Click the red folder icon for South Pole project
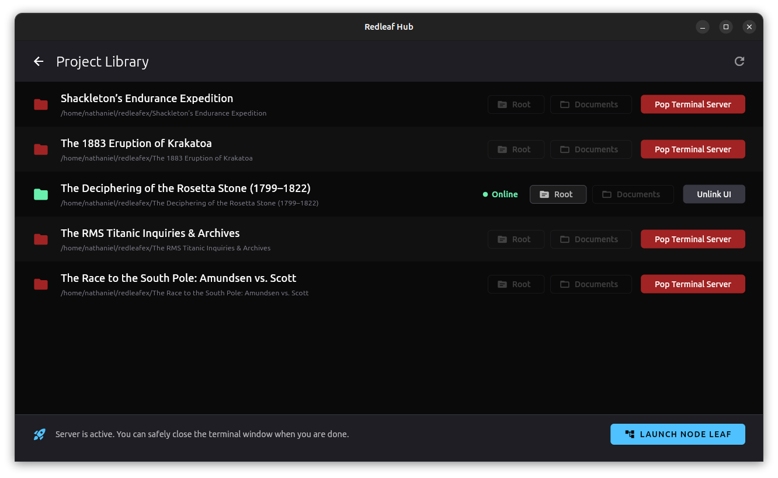778x478 pixels. [x=41, y=284]
